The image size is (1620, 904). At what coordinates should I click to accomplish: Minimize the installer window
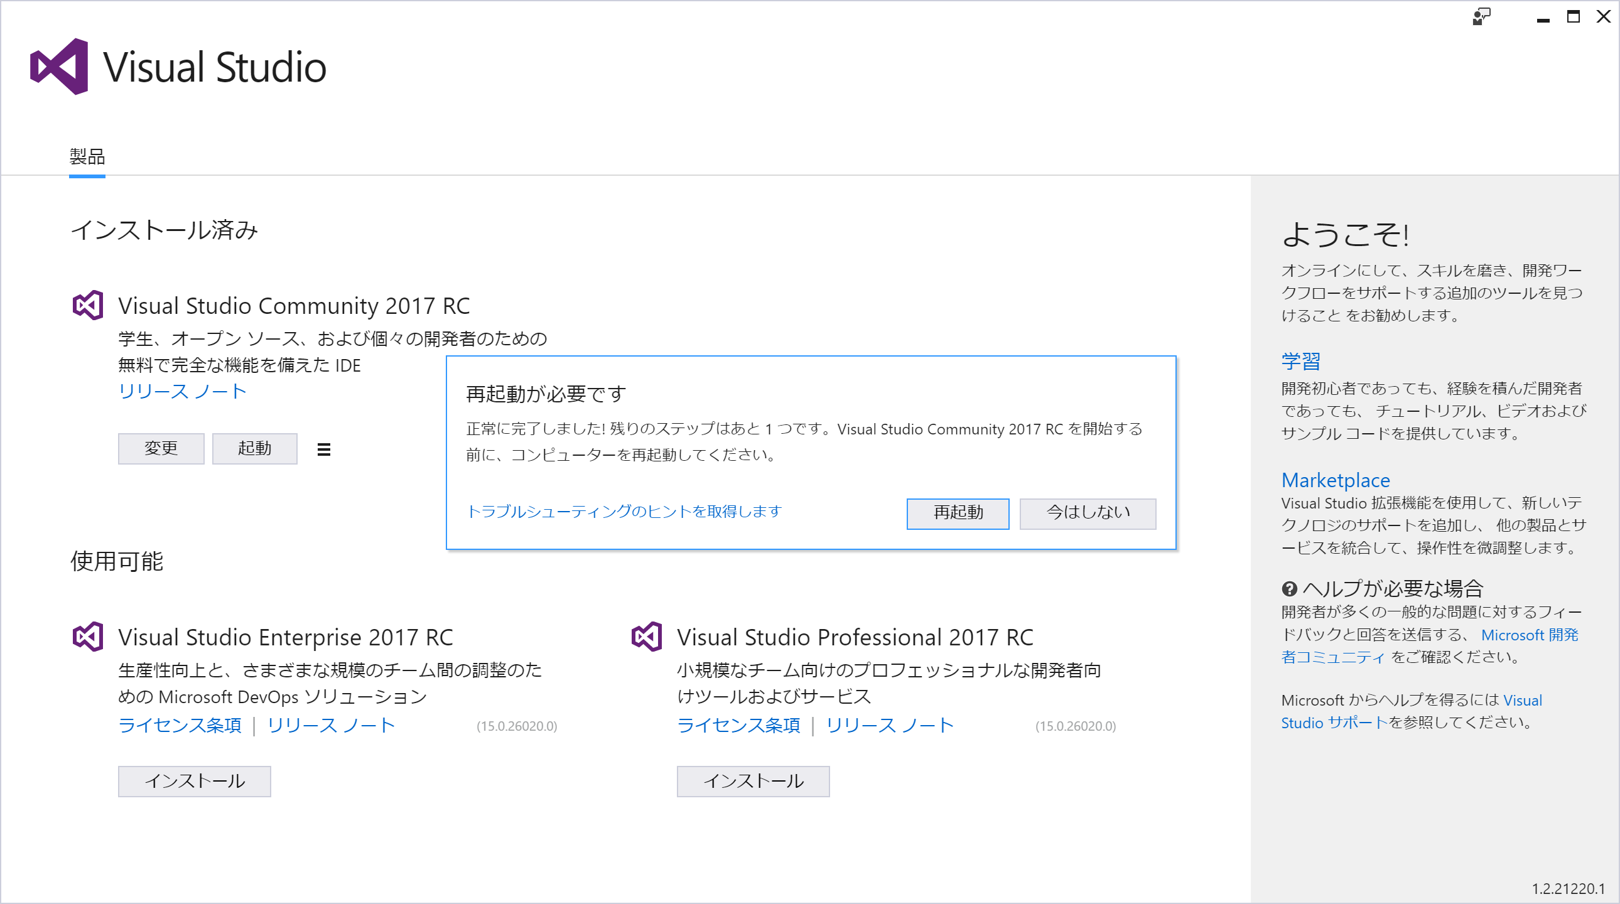1543,18
